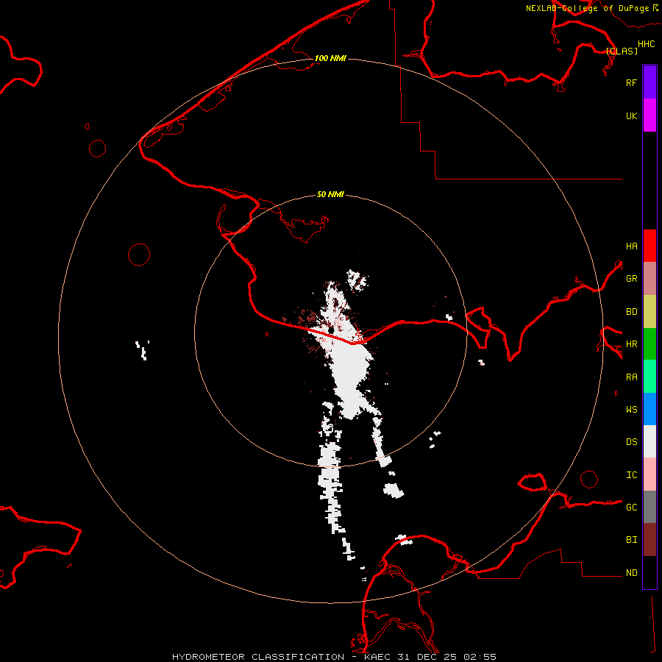662x662 pixels.
Task: Click the "[CLAS]" label text
Action: [x=622, y=51]
